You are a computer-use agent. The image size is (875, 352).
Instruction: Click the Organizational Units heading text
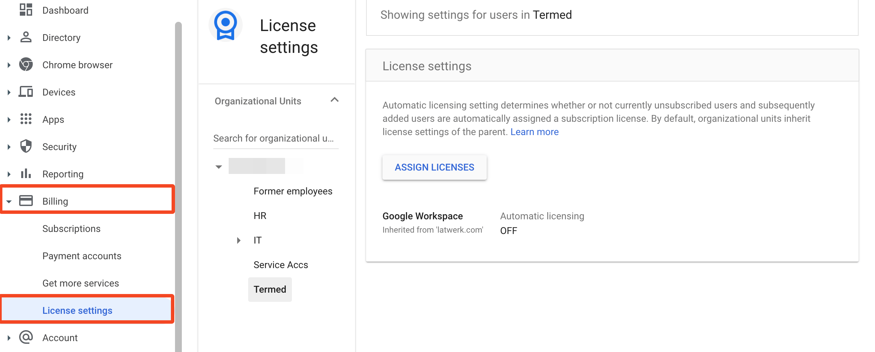(258, 101)
